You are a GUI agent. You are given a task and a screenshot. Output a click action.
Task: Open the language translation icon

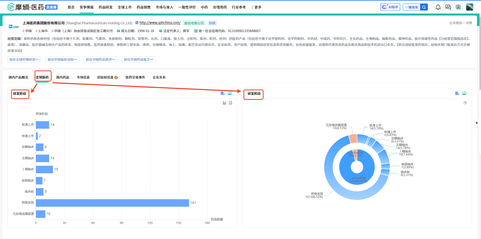pyautogui.click(x=448, y=7)
